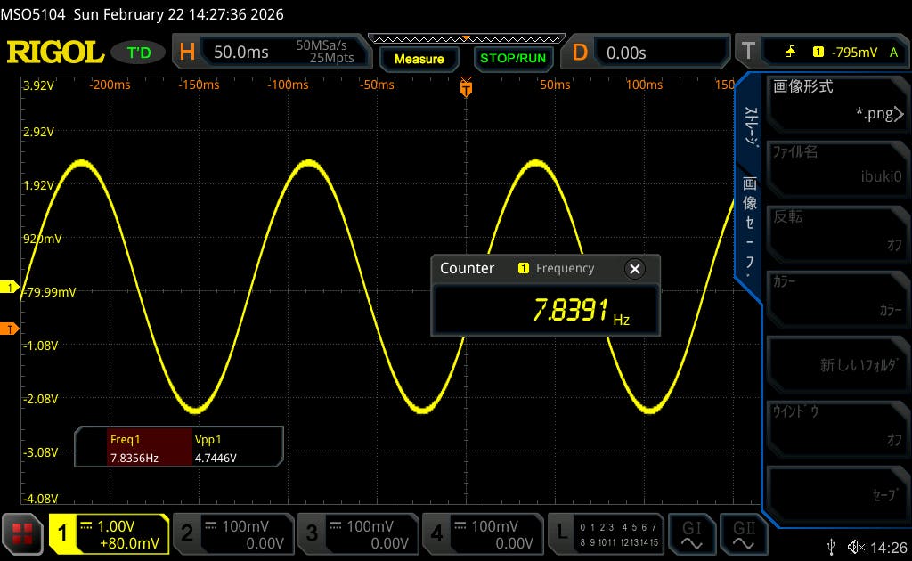The width and height of the screenshot is (912, 561).
Task: Select the 画像セーブ side tab
Action: [x=751, y=227]
